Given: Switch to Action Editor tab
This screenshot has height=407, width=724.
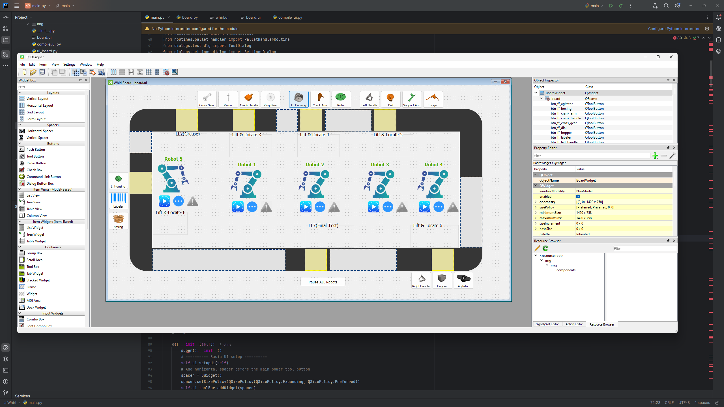Looking at the screenshot, I should (x=574, y=324).
